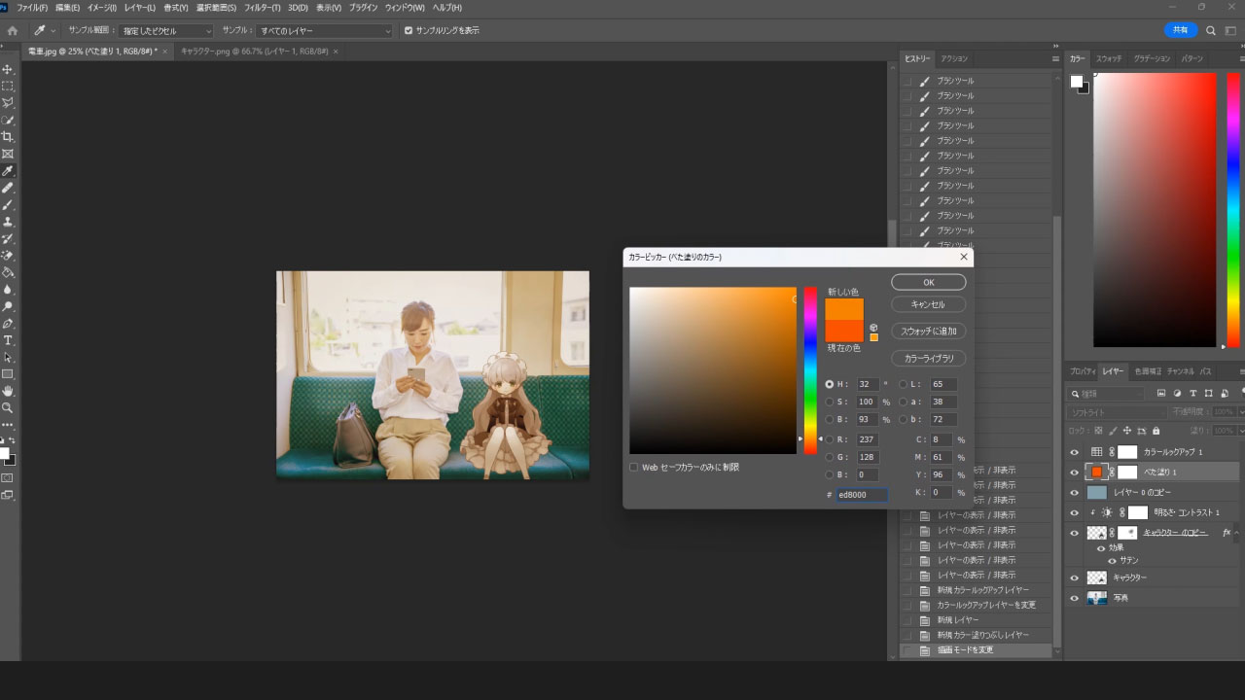The image size is (1245, 700).
Task: Select the Dodge tool
Action: [8, 306]
